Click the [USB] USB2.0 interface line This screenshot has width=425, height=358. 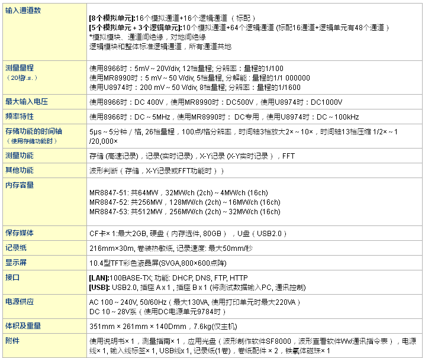(x=197, y=288)
